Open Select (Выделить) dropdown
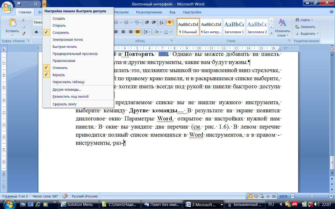 [x=307, y=33]
